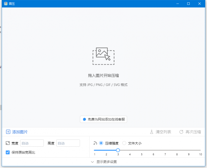Minimize the 图压 window
Viewport: 207px width, 168px height.
[x=178, y=3]
